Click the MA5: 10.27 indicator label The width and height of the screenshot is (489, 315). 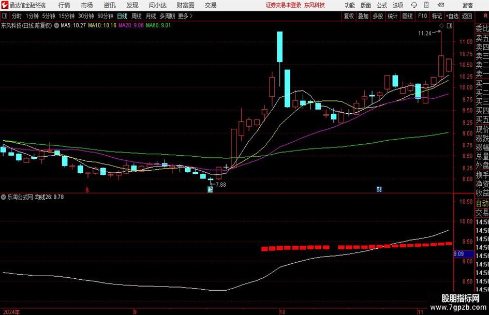pos(73,25)
